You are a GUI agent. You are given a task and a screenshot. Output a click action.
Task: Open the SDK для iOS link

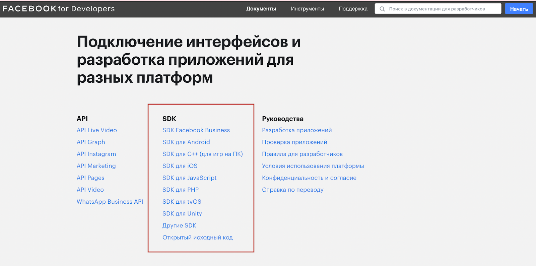180,166
